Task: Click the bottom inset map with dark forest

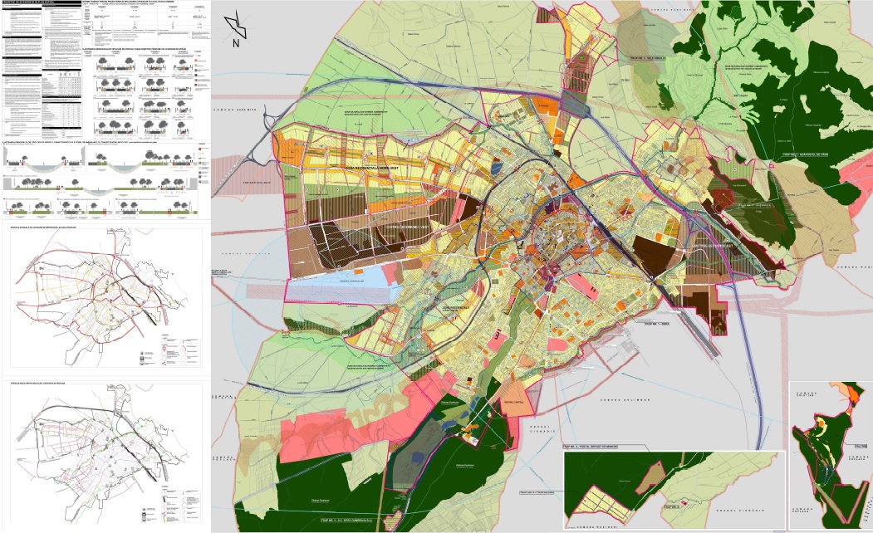Action: pyautogui.click(x=673, y=490)
